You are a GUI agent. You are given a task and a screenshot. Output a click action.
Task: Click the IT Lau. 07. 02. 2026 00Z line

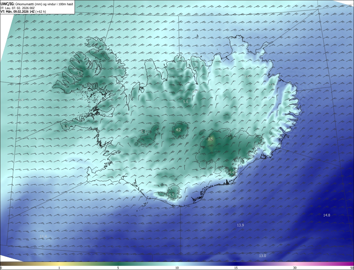(x=17, y=8)
